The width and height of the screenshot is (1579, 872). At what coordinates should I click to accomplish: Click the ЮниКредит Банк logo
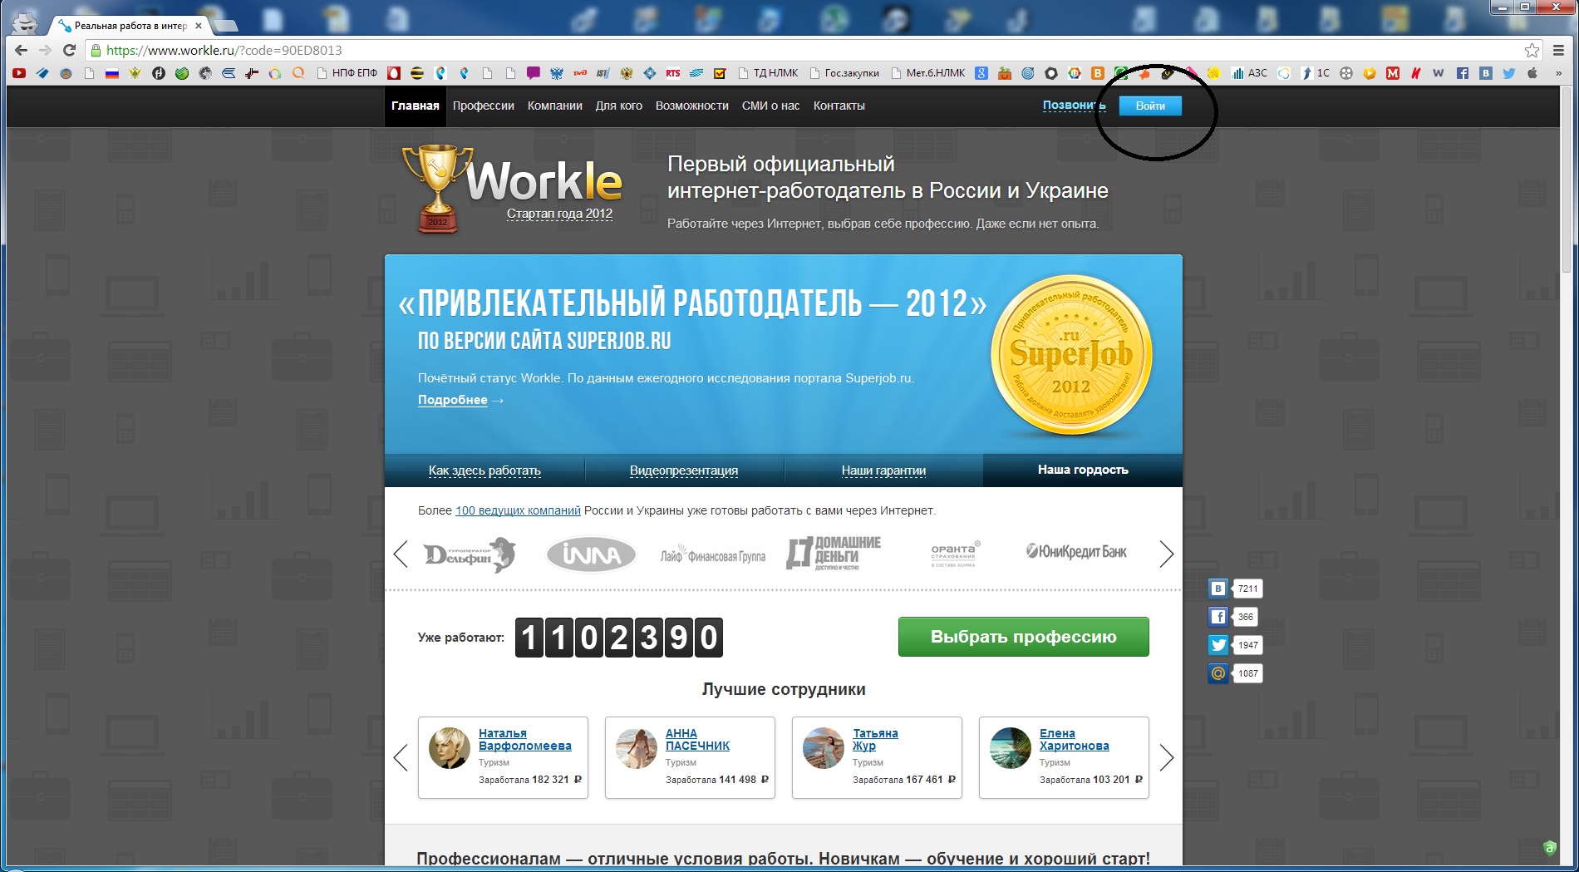[1076, 551]
